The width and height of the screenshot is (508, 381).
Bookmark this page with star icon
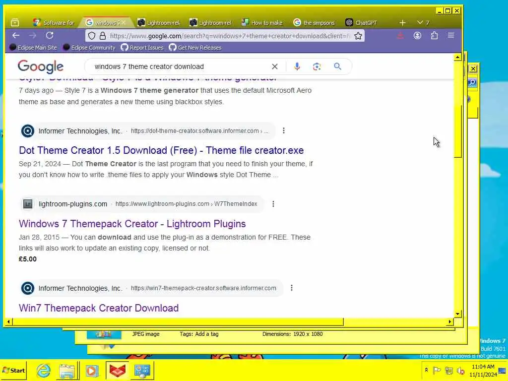pyautogui.click(x=358, y=36)
